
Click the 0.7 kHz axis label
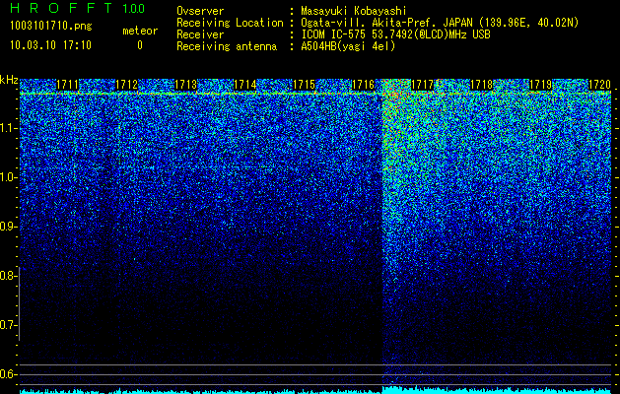coord(8,325)
